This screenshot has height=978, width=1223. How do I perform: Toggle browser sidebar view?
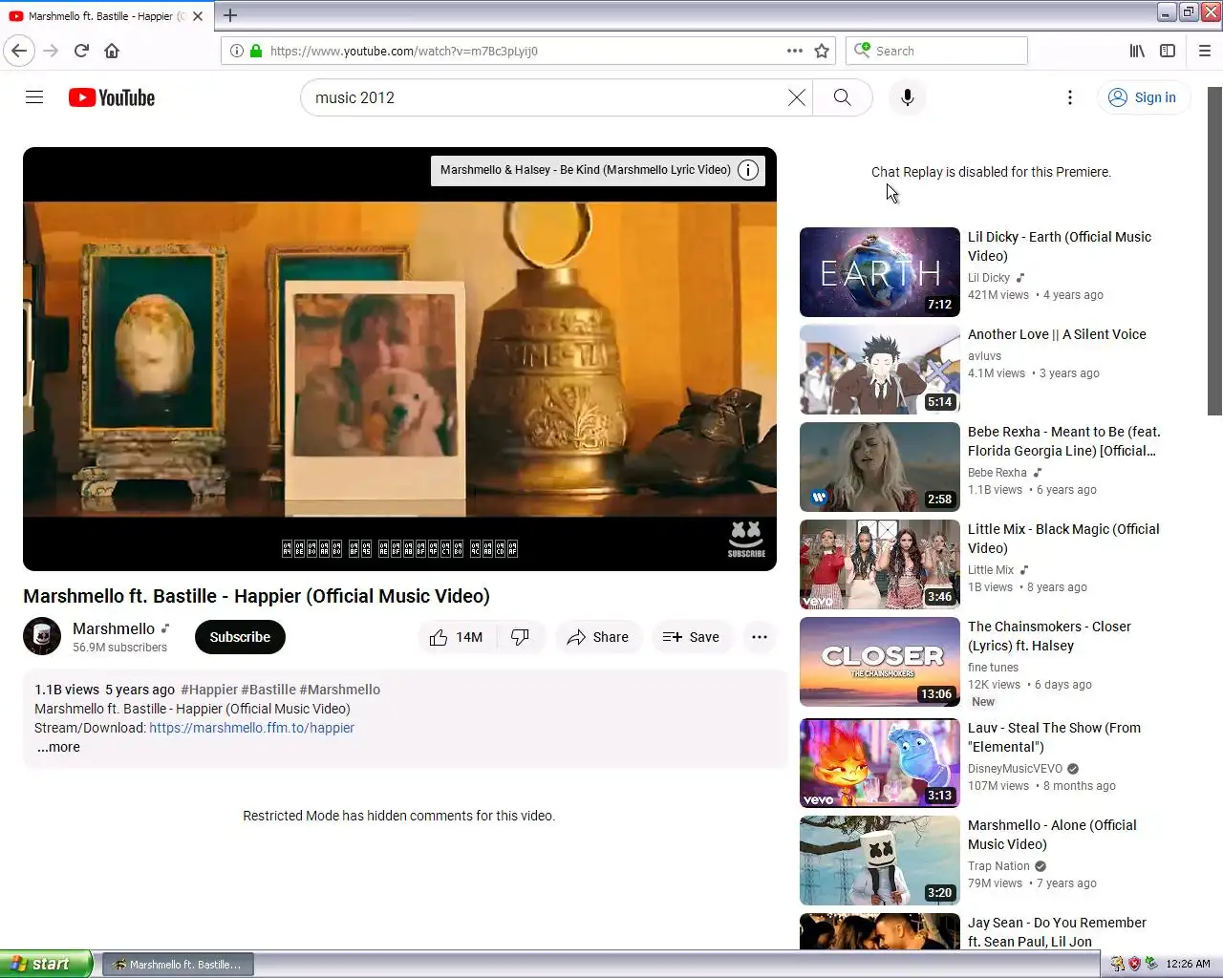(1168, 51)
